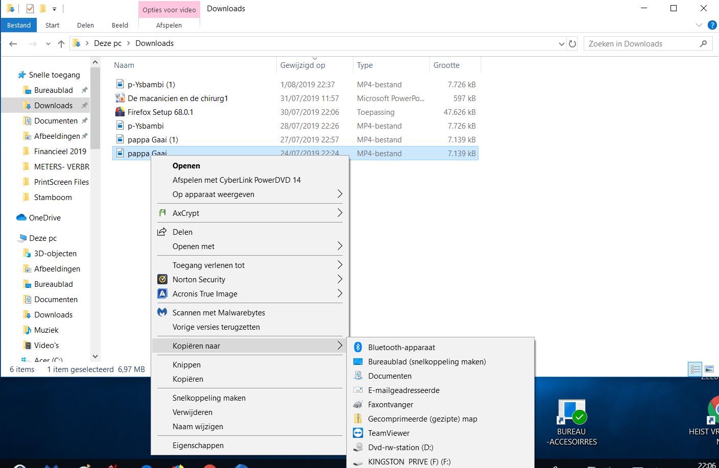The image size is (719, 468).
Task: Expand the Openen met submenu arrow
Action: [x=340, y=246]
